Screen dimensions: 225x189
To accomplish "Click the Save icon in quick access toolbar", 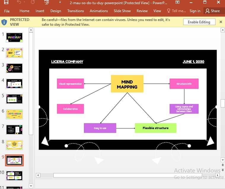I will 6,2.
